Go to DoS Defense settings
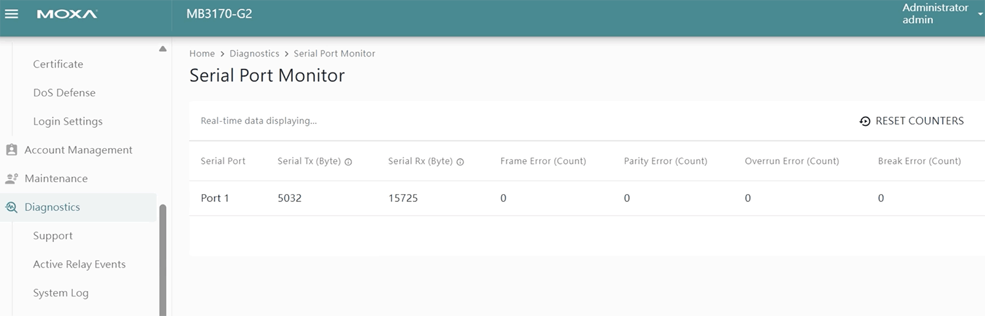This screenshot has width=985, height=316. [x=64, y=93]
